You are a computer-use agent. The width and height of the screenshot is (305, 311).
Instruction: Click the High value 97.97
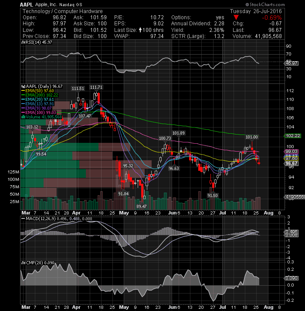tap(59, 24)
